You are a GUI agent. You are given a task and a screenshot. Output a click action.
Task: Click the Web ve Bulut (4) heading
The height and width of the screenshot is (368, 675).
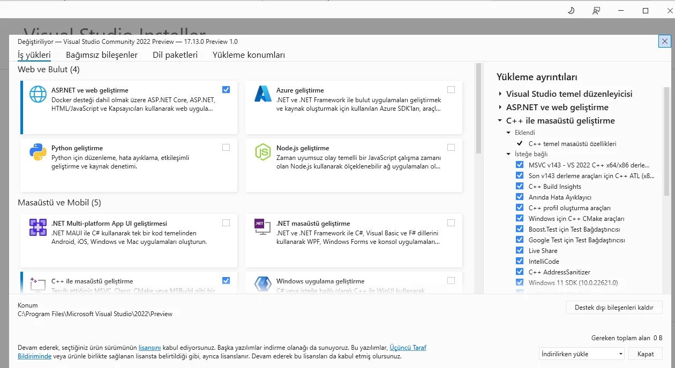click(x=49, y=70)
